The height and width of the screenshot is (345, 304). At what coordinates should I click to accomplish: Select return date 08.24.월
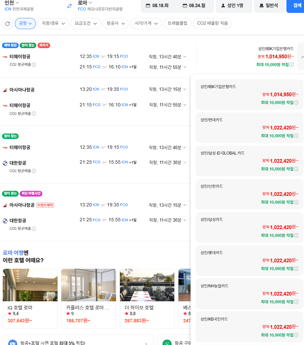pos(195,6)
